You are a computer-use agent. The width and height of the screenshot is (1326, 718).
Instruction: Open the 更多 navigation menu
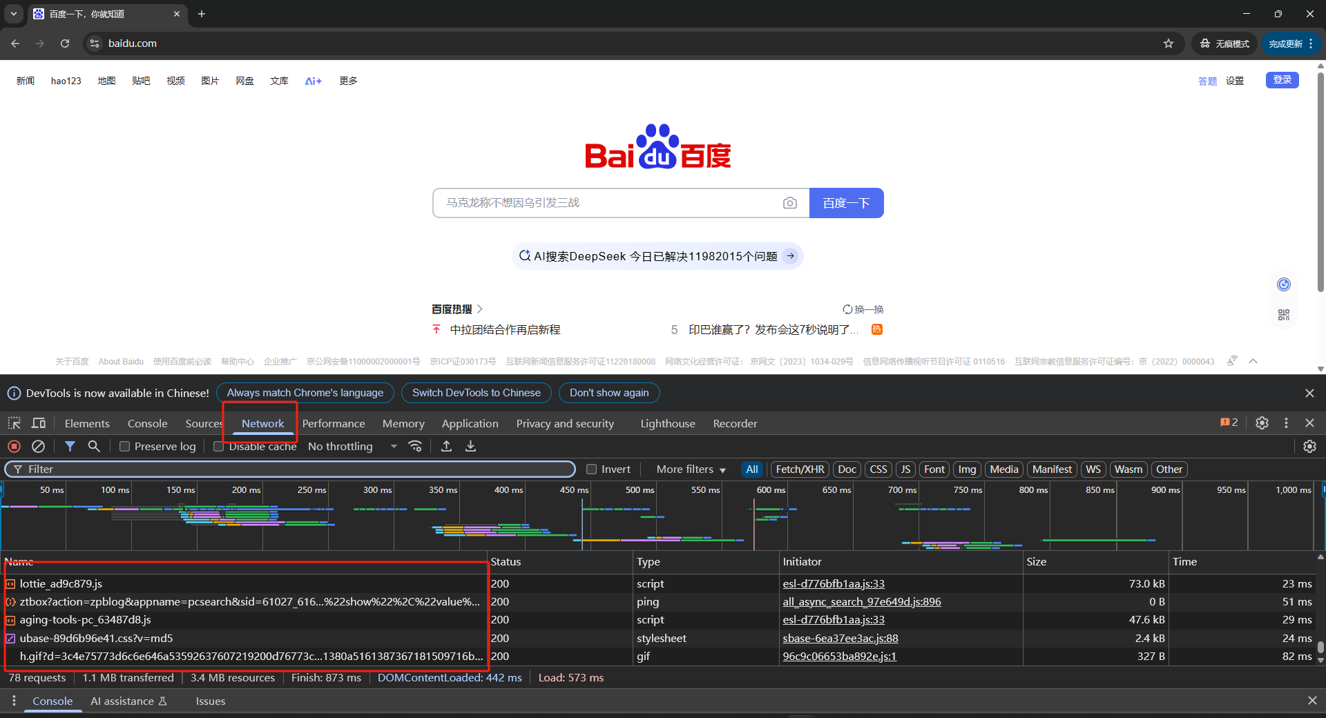pyautogui.click(x=348, y=81)
